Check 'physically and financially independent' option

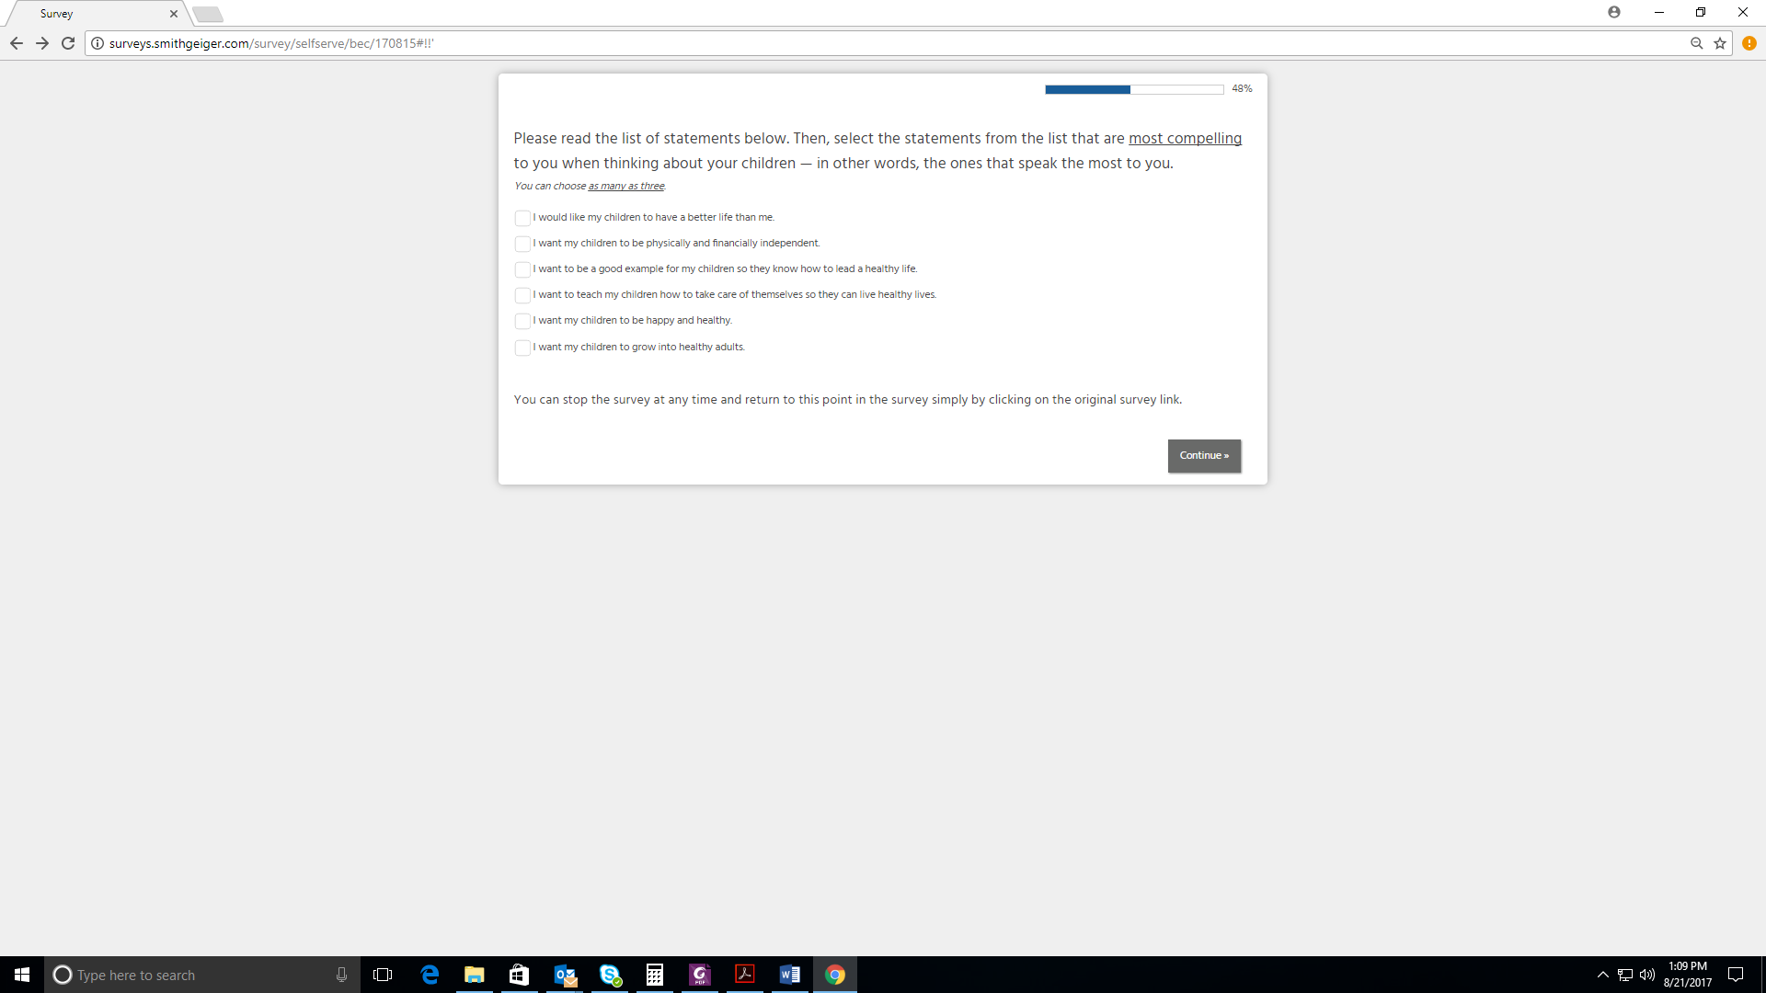(522, 244)
